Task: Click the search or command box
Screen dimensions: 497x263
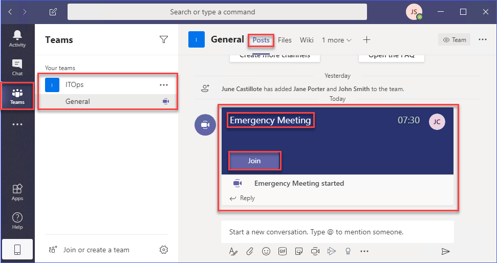Action: [x=217, y=12]
